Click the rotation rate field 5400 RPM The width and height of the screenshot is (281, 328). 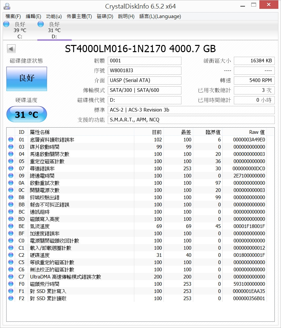coord(254,80)
